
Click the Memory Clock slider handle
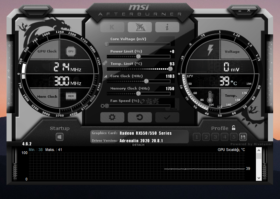click(138, 93)
